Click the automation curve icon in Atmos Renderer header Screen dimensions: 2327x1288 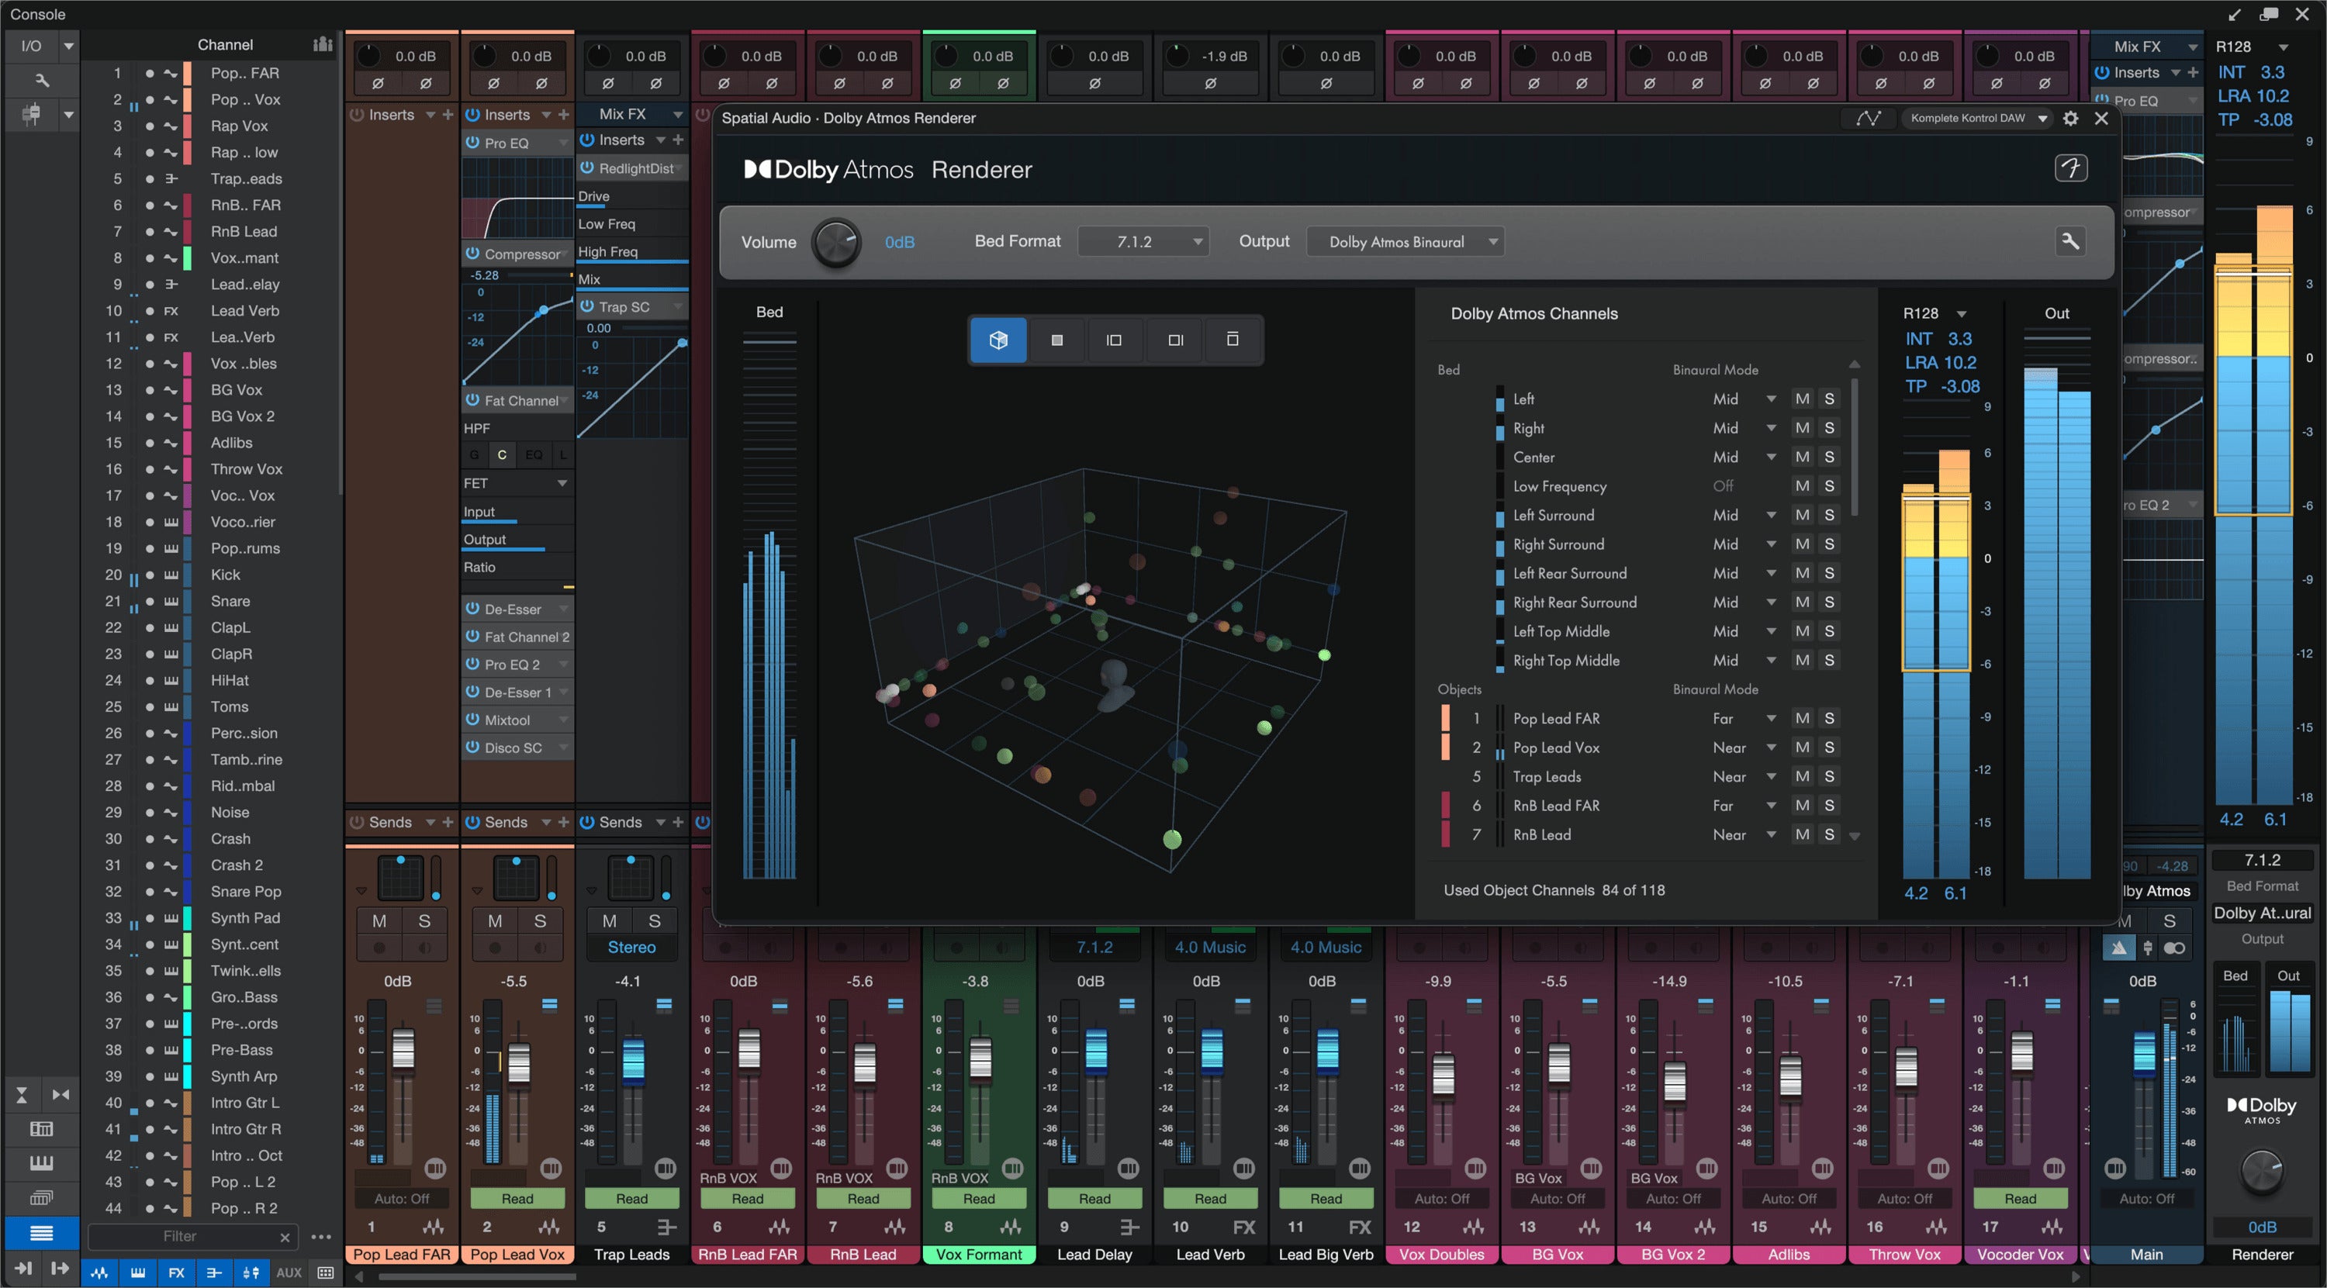[x=1869, y=117]
